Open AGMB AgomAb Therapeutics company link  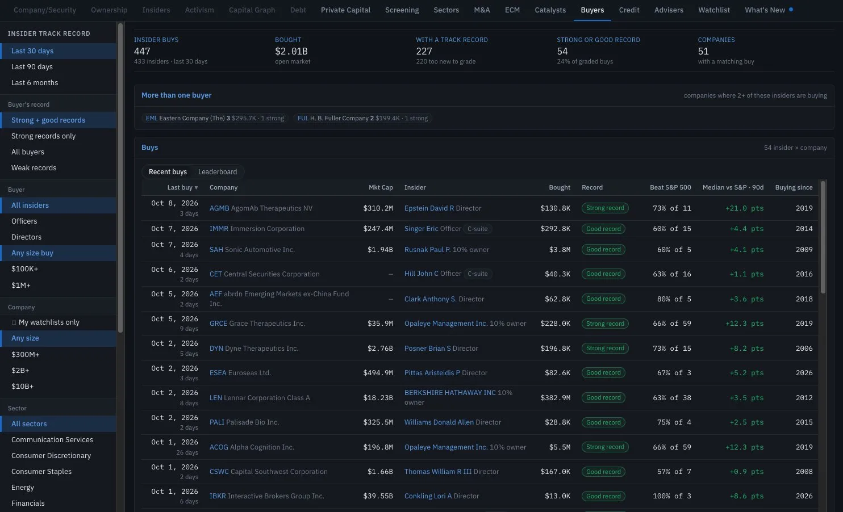(261, 208)
